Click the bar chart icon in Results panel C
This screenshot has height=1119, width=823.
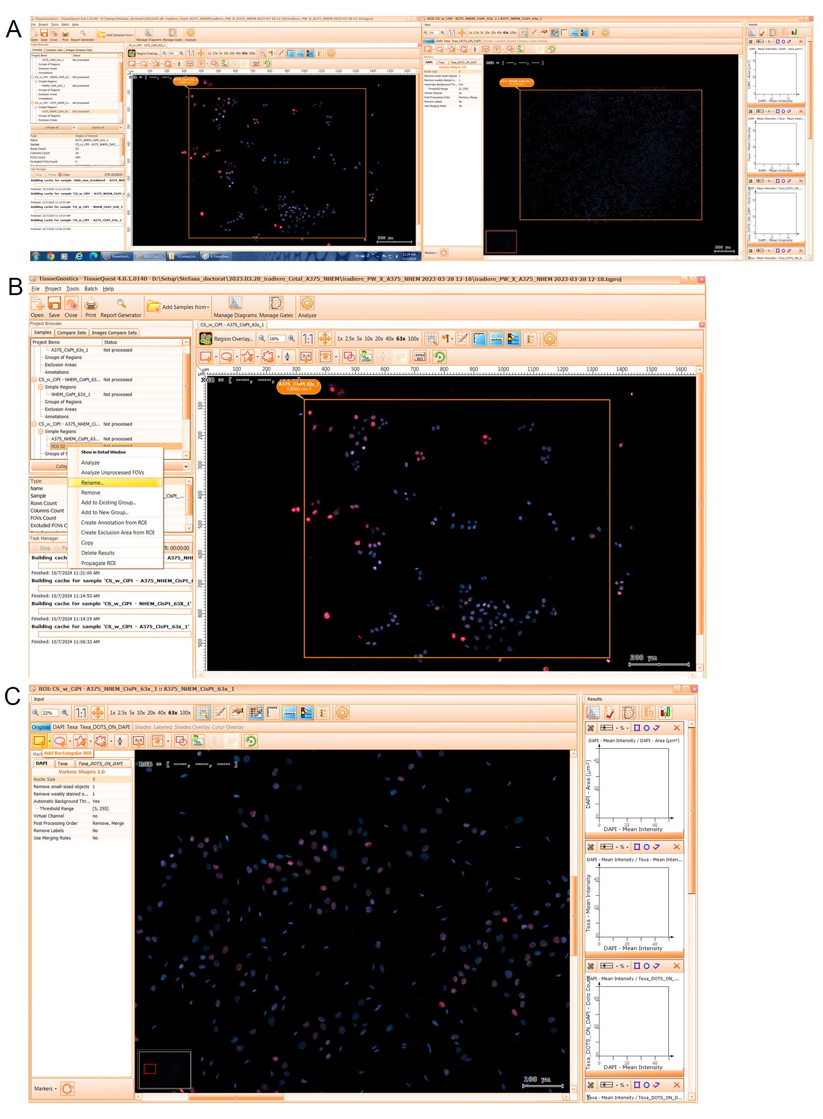[x=665, y=713]
